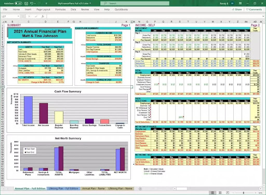The width and height of the screenshot is (266, 195).
Task: Open the QuickBooks ribbon tab
Action: coord(121,9)
